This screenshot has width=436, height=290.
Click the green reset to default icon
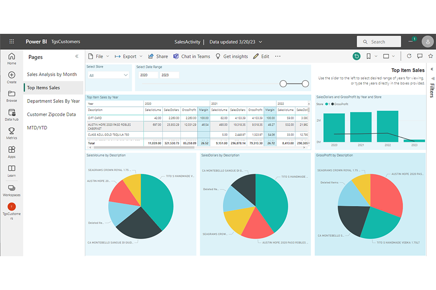[x=357, y=57]
